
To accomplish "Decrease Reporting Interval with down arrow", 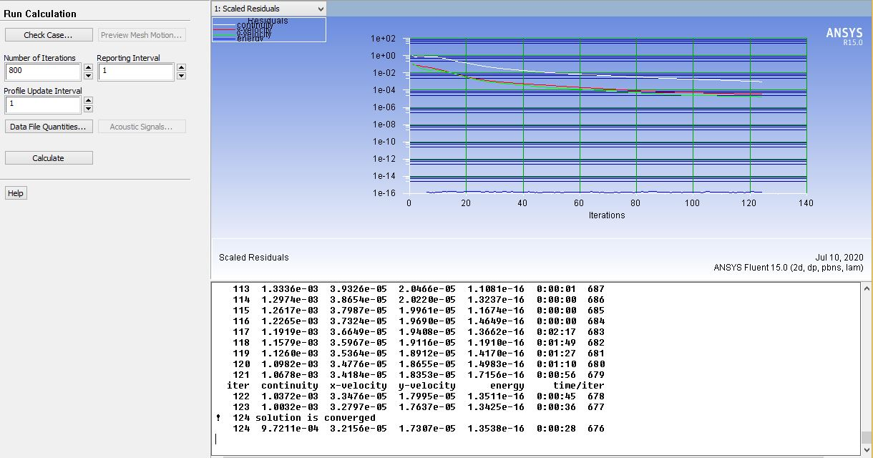I will (x=182, y=75).
